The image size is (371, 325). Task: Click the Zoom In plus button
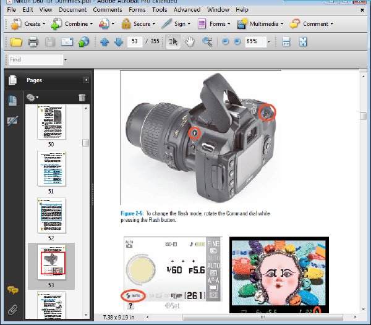coord(237,41)
